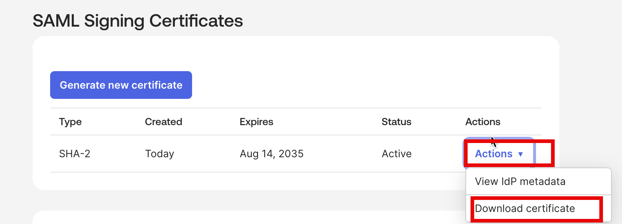Click the Generate new certificate button
Image resolution: width=622 pixels, height=224 pixels.
[x=121, y=85]
